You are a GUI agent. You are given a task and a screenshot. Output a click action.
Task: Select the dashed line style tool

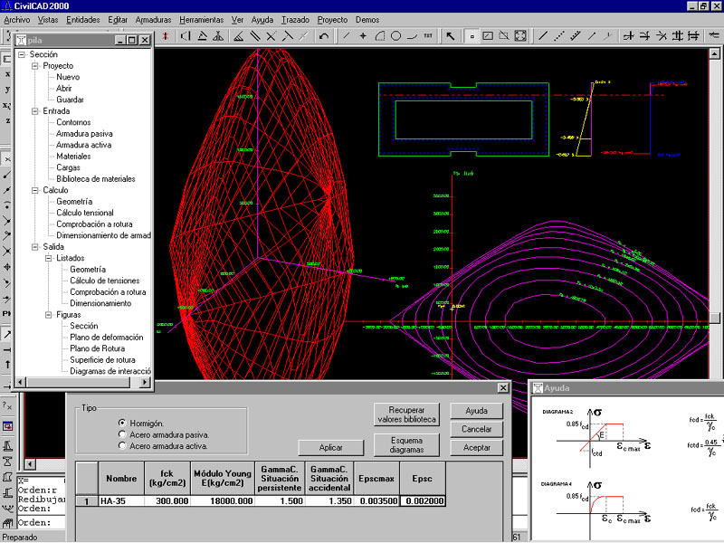[559, 36]
